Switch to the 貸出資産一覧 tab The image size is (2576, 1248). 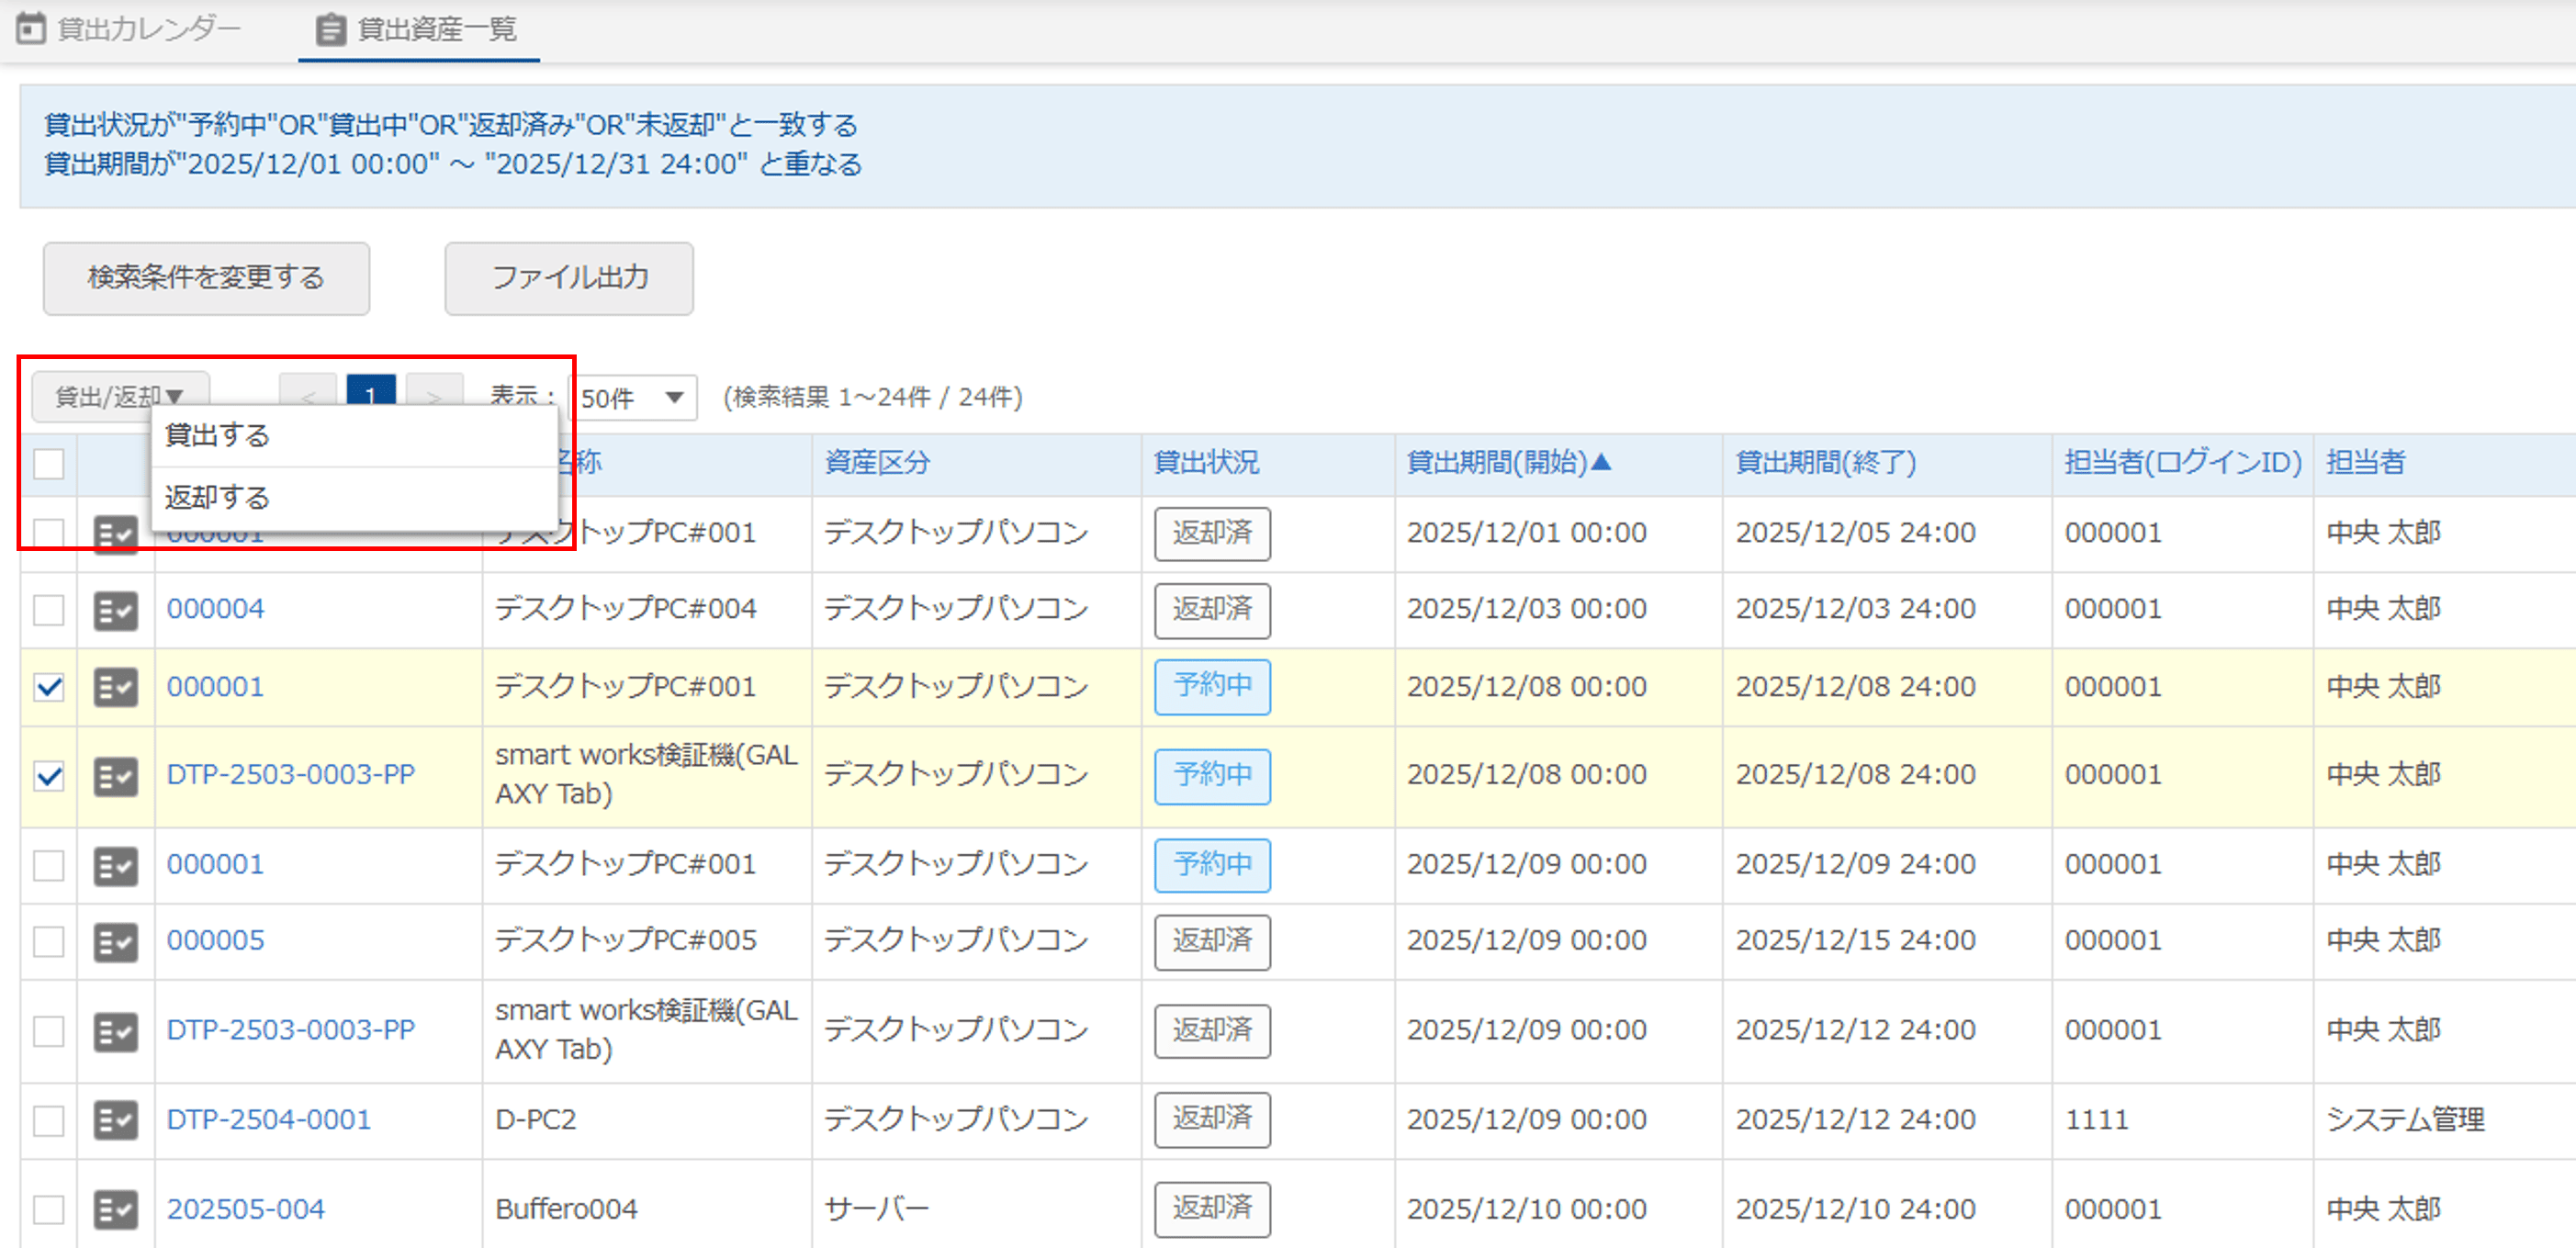point(418,29)
